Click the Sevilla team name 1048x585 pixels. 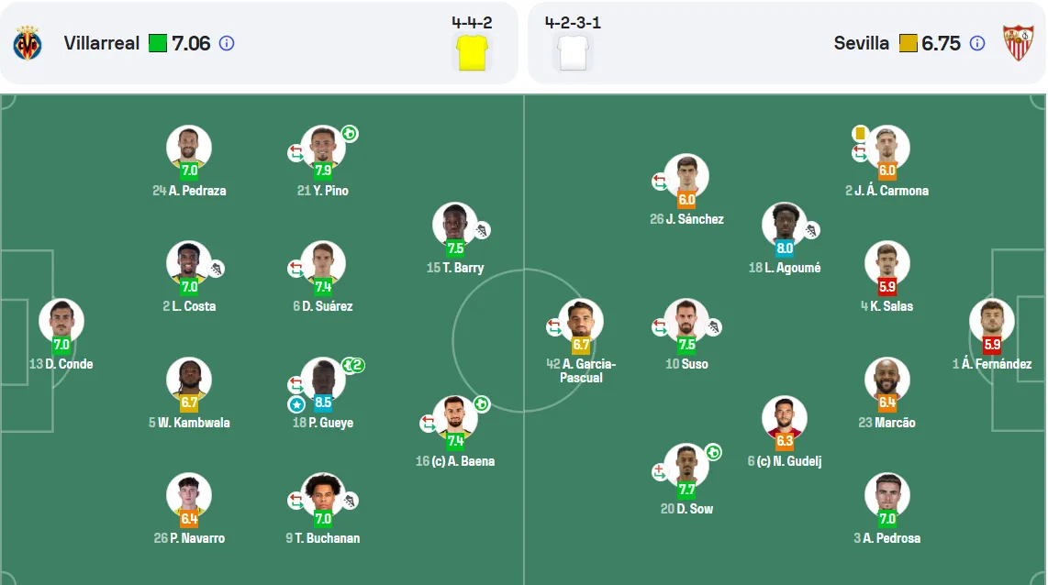tap(862, 43)
